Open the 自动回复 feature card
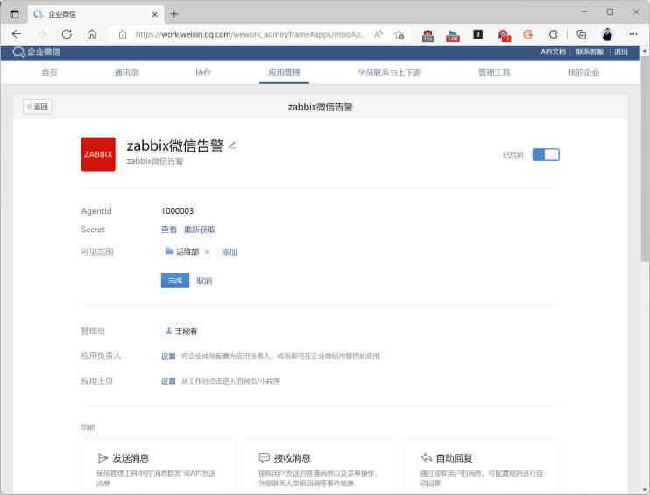 [x=483, y=466]
